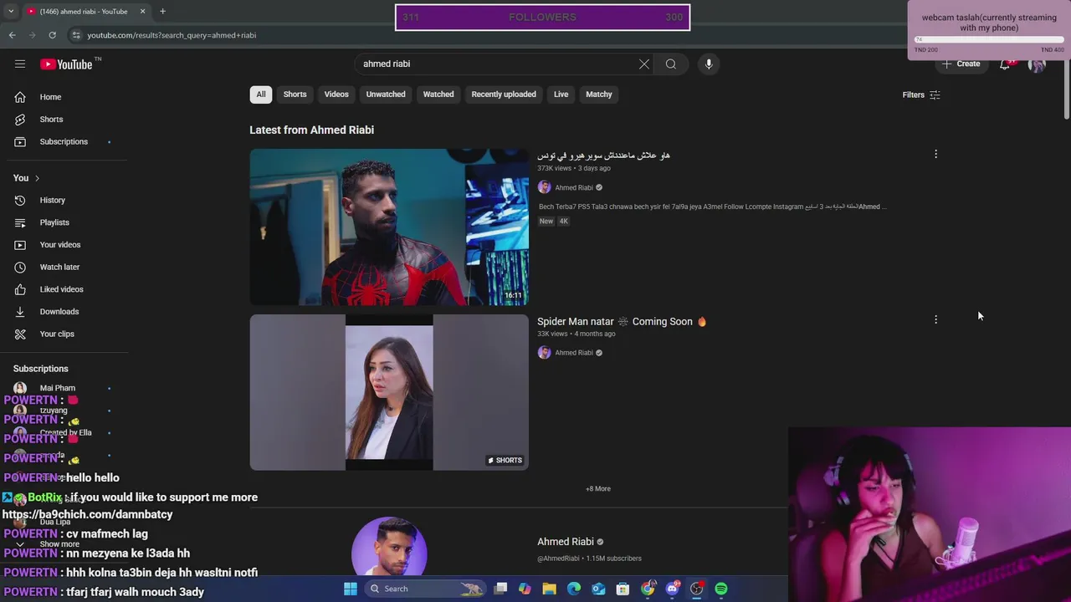1071x602 pixels.
Task: Click the Create button
Action: tap(961, 64)
